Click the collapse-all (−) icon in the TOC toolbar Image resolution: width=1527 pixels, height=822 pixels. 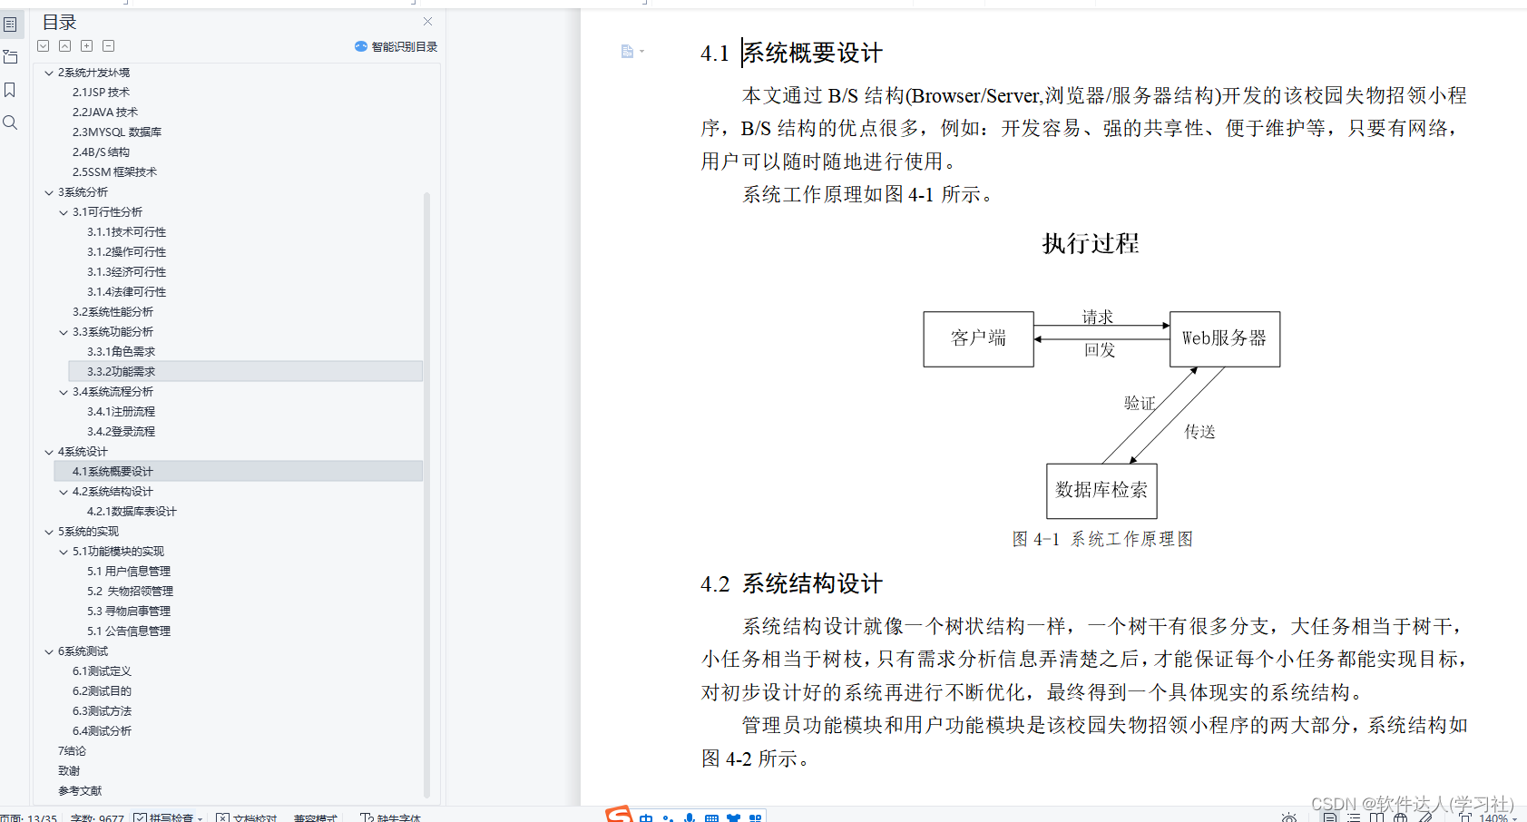[x=108, y=45]
